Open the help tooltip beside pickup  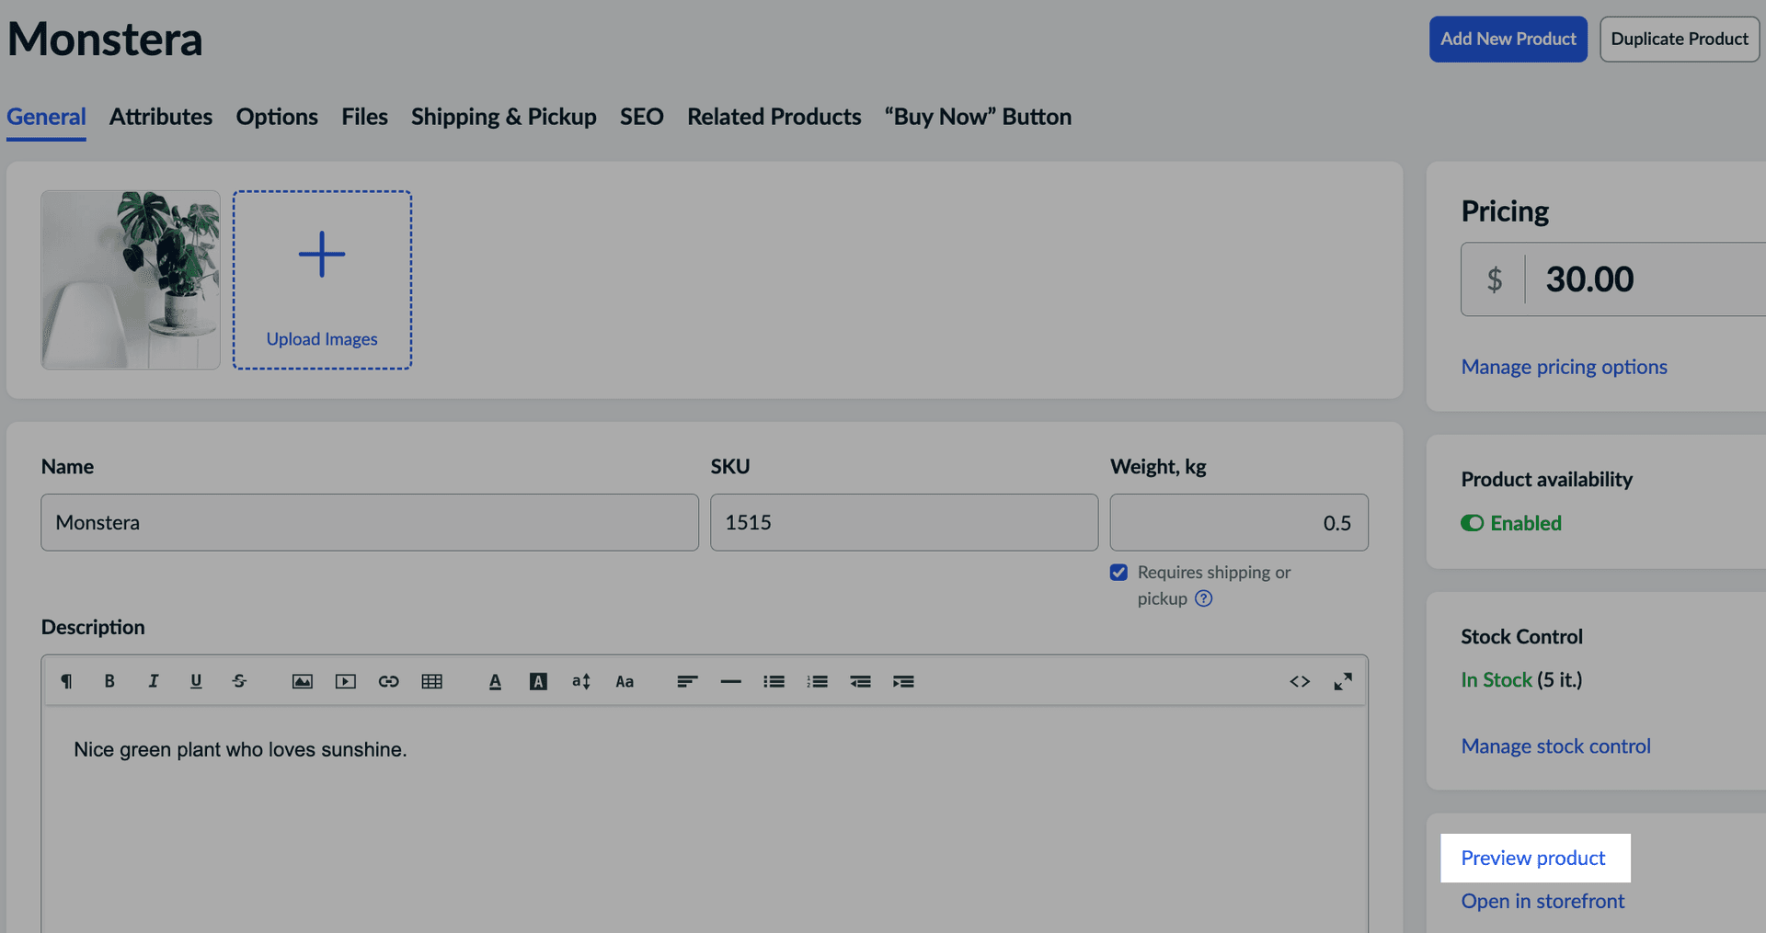click(x=1203, y=598)
